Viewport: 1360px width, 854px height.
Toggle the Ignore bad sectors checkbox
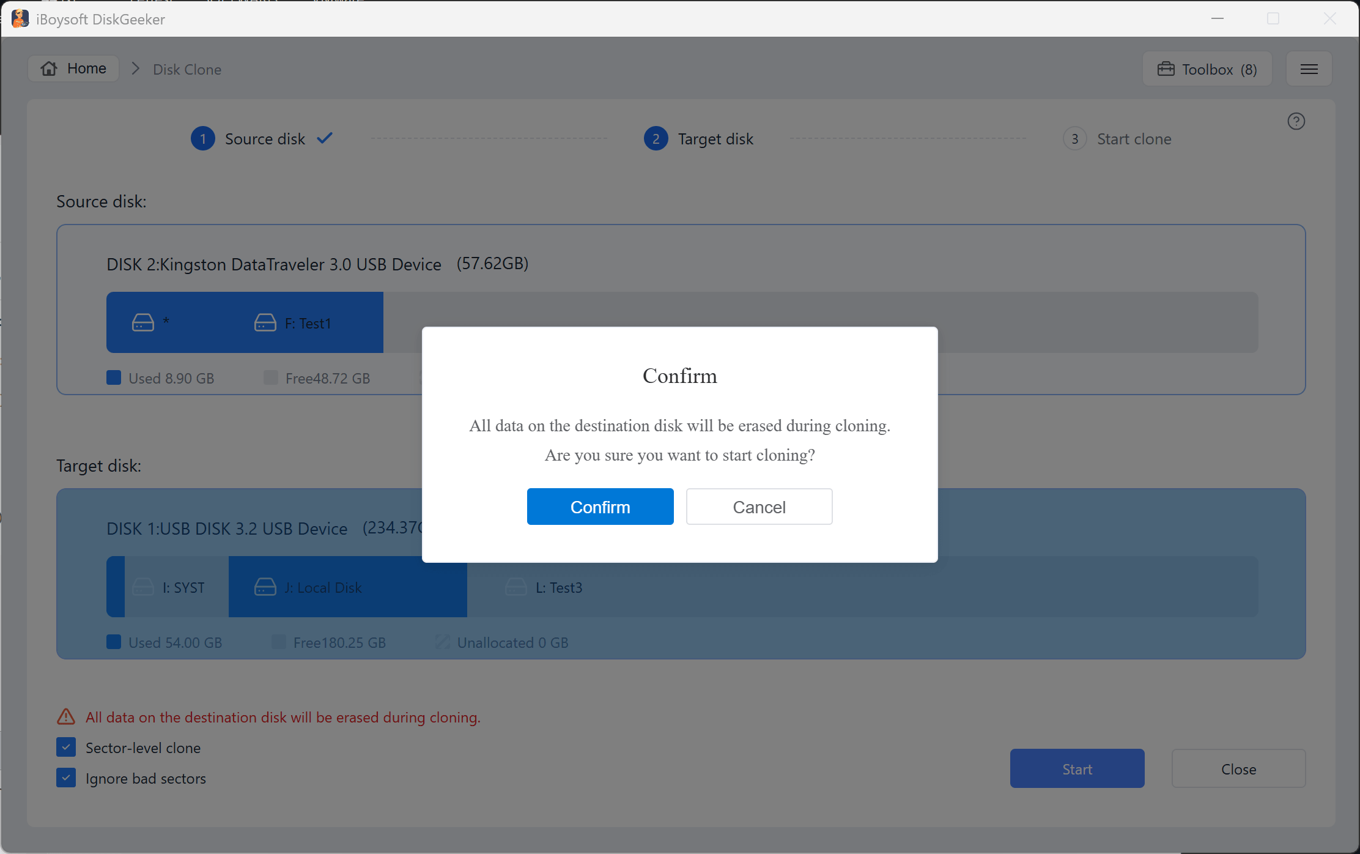click(x=66, y=778)
